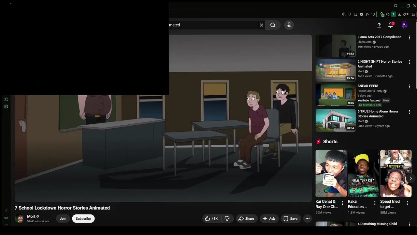Open YouTube notifications bell
The width and height of the screenshot is (417, 235).
point(391,25)
